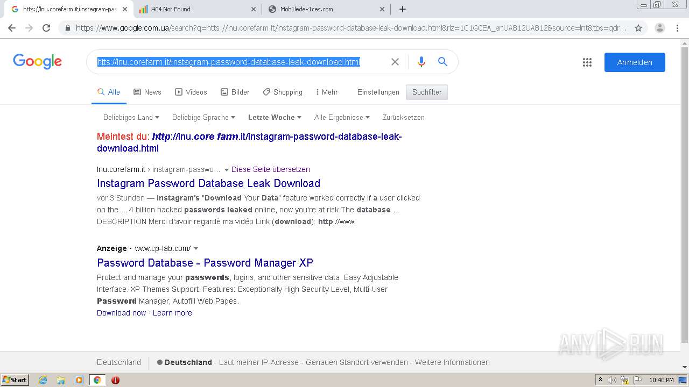This screenshot has height=387, width=689.
Task: Open Instagram Password Database Leak Download result
Action: [x=208, y=183]
